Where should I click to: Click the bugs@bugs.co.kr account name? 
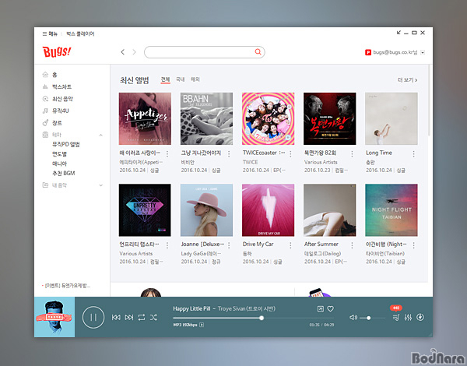(x=395, y=52)
